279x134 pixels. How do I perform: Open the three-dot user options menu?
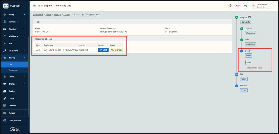(x=270, y=6)
